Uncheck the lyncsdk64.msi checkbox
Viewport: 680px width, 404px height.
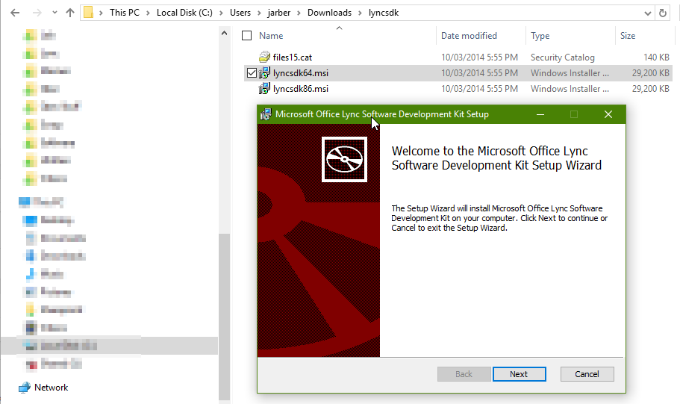[x=252, y=73]
